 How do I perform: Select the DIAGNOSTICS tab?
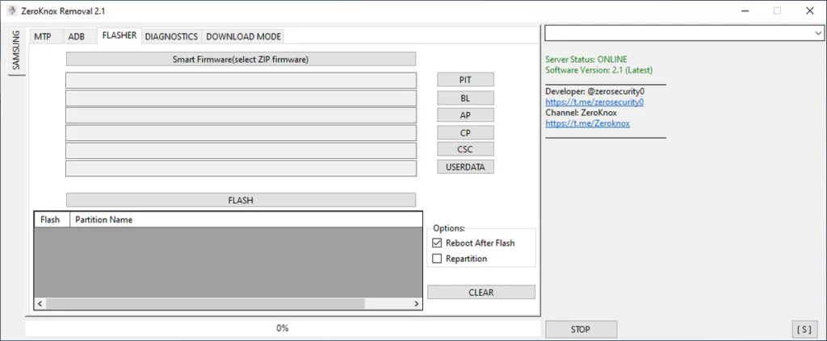point(171,36)
